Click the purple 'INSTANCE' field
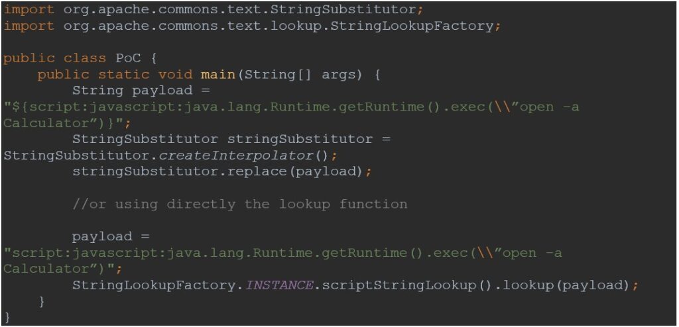Screen dimensions: 679x327 [278, 285]
